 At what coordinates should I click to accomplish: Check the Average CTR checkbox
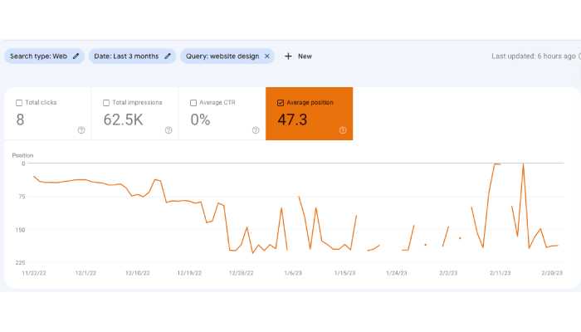point(193,103)
